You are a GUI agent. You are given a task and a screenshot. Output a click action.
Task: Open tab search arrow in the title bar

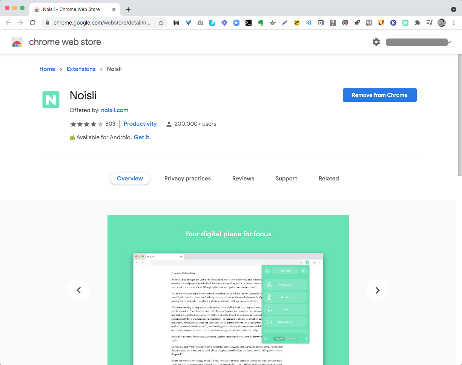tap(454, 9)
